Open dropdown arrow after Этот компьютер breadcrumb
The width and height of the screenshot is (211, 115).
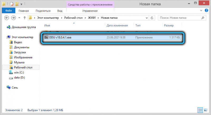pos(62,18)
